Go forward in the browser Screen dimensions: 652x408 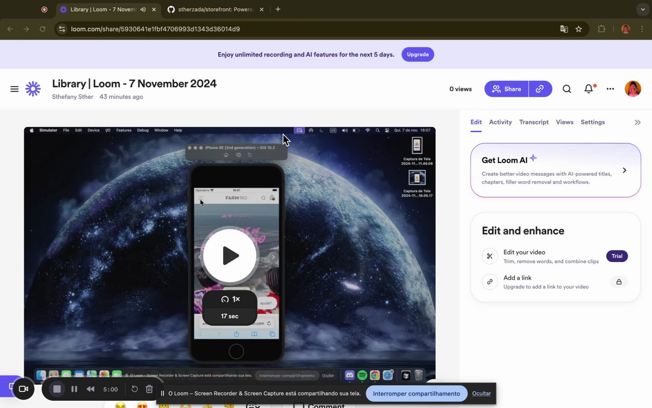[26, 29]
